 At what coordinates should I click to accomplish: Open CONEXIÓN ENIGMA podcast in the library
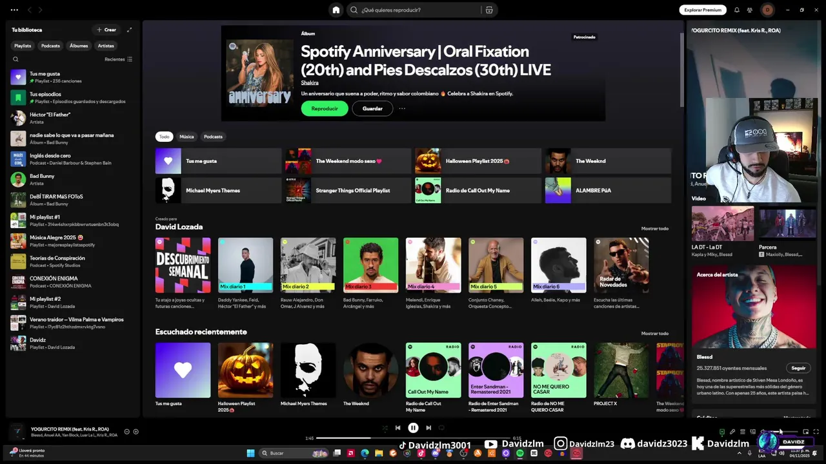coord(72,282)
